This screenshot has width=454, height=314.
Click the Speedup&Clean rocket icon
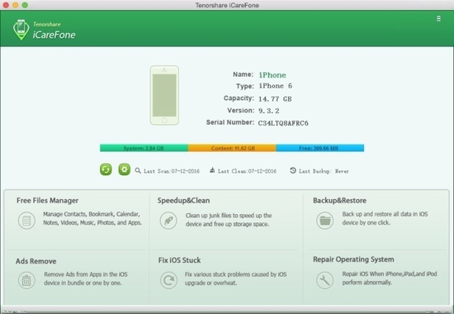(168, 221)
